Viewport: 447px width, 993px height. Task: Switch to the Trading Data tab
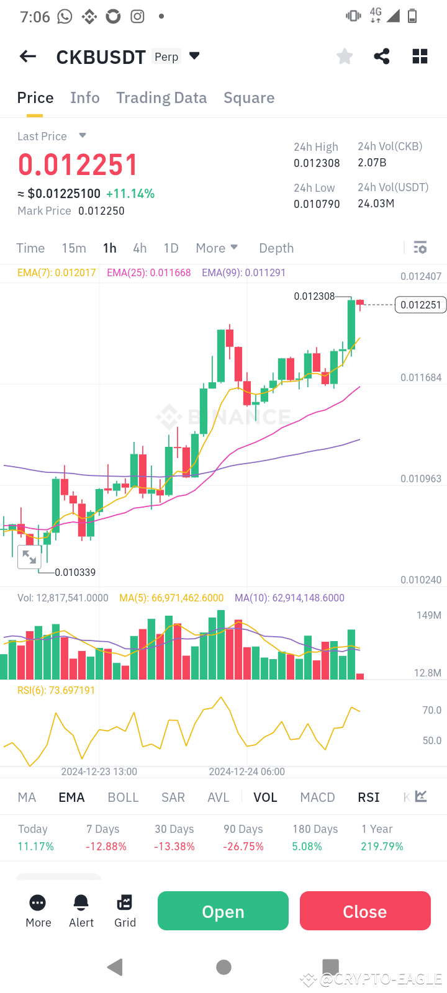tap(161, 97)
